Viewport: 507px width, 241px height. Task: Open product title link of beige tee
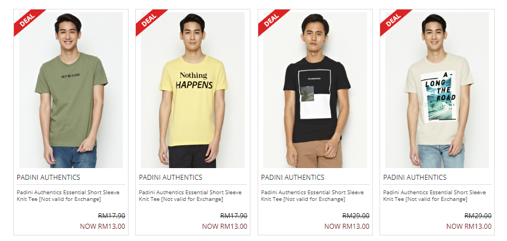click(435, 196)
